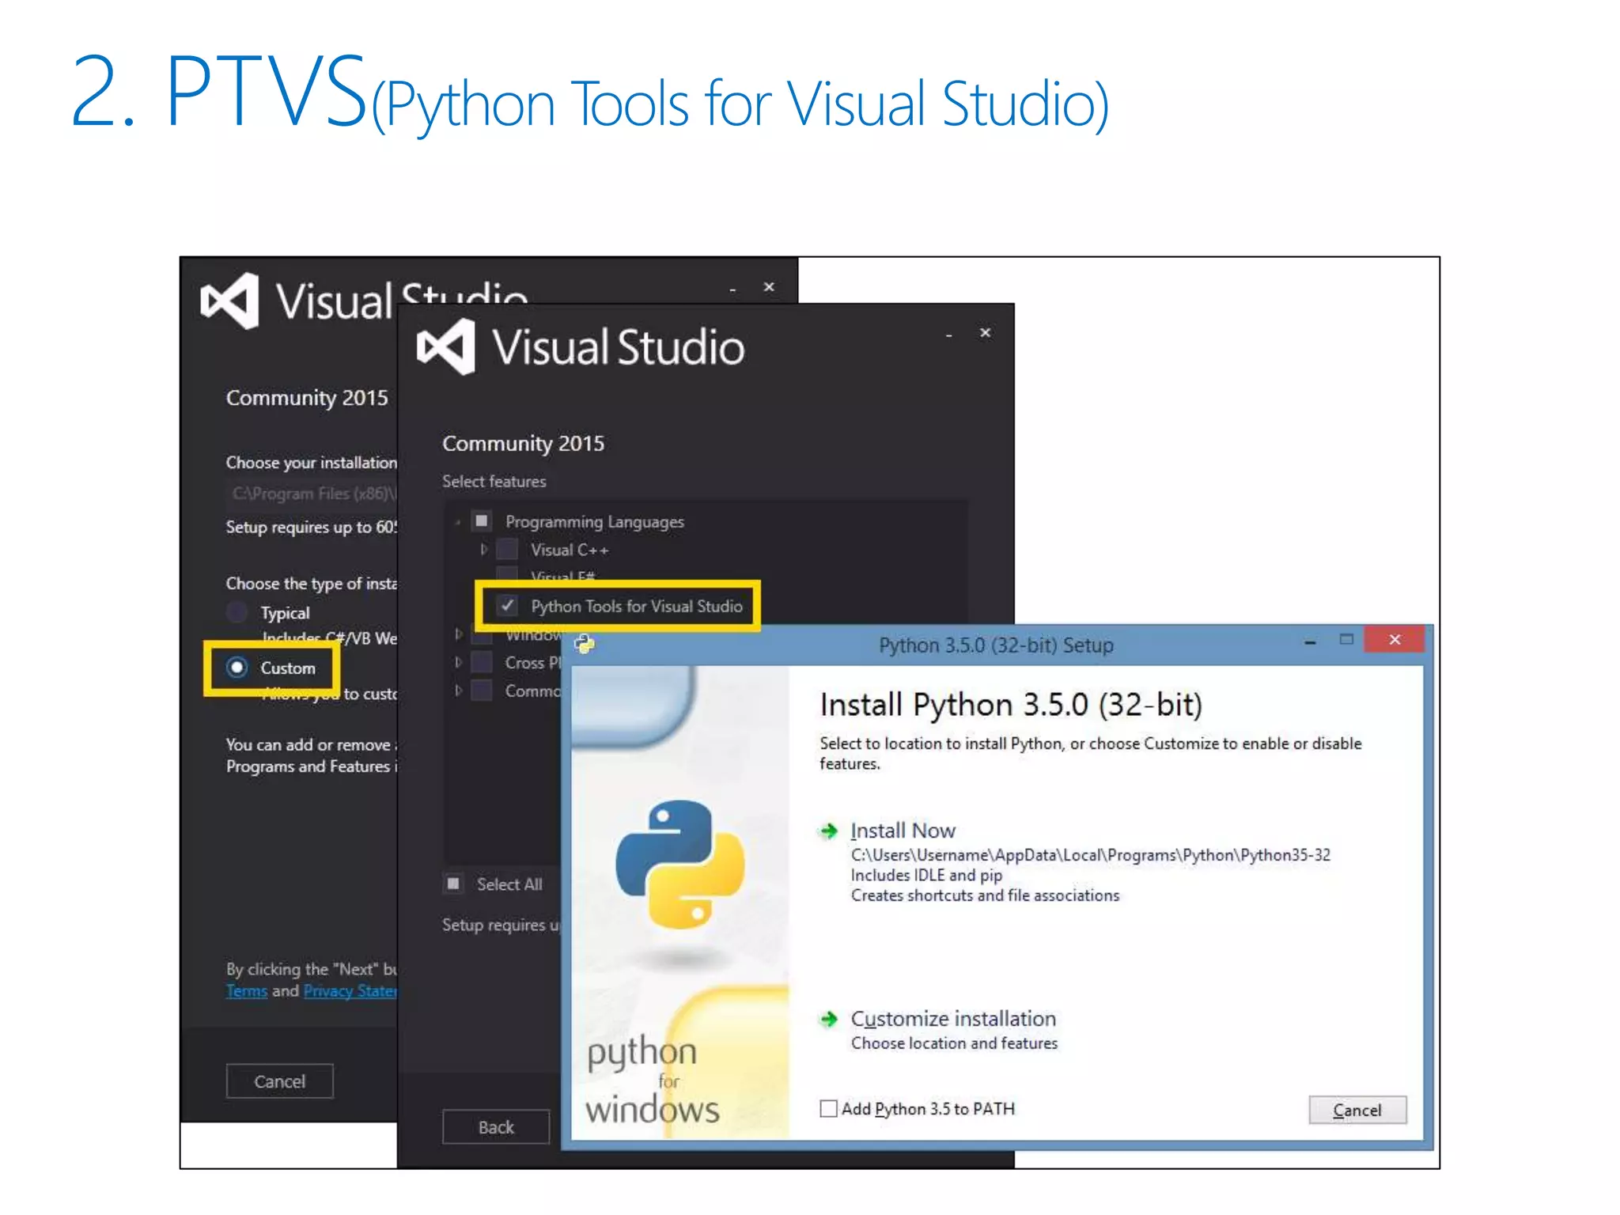Click the Visual Studio logo in front window
The height and width of the screenshot is (1215, 1620).
click(x=446, y=346)
